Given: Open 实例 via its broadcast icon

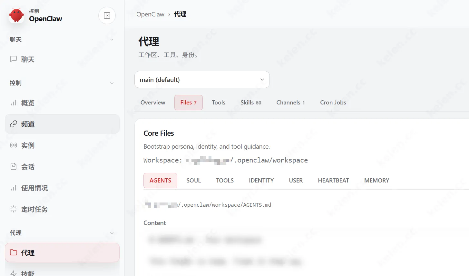Looking at the screenshot, I should pyautogui.click(x=13, y=145).
